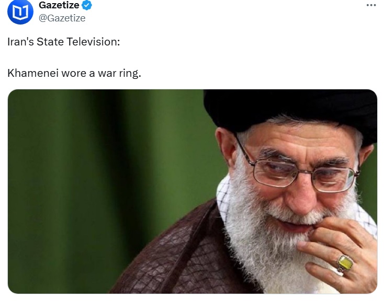Select the "Khamenei wore a war ring." line
This screenshot has height=301, width=384.
(x=74, y=73)
